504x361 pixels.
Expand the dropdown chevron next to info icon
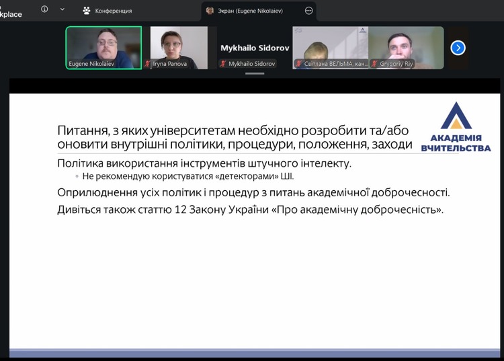(x=62, y=9)
